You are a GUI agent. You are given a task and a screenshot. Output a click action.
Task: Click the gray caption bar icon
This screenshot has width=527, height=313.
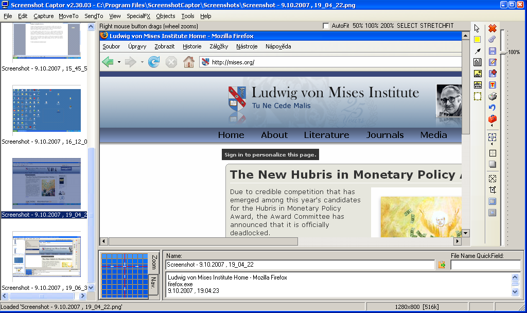coord(493,213)
